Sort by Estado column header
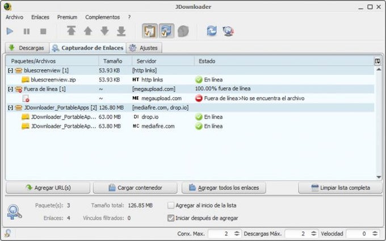This screenshot has width=386, height=241. click(x=284, y=61)
